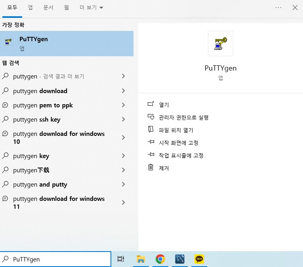Open suggestion 'puttygen download for windows 11'
This screenshot has width=303, height=267.
coord(67,202)
